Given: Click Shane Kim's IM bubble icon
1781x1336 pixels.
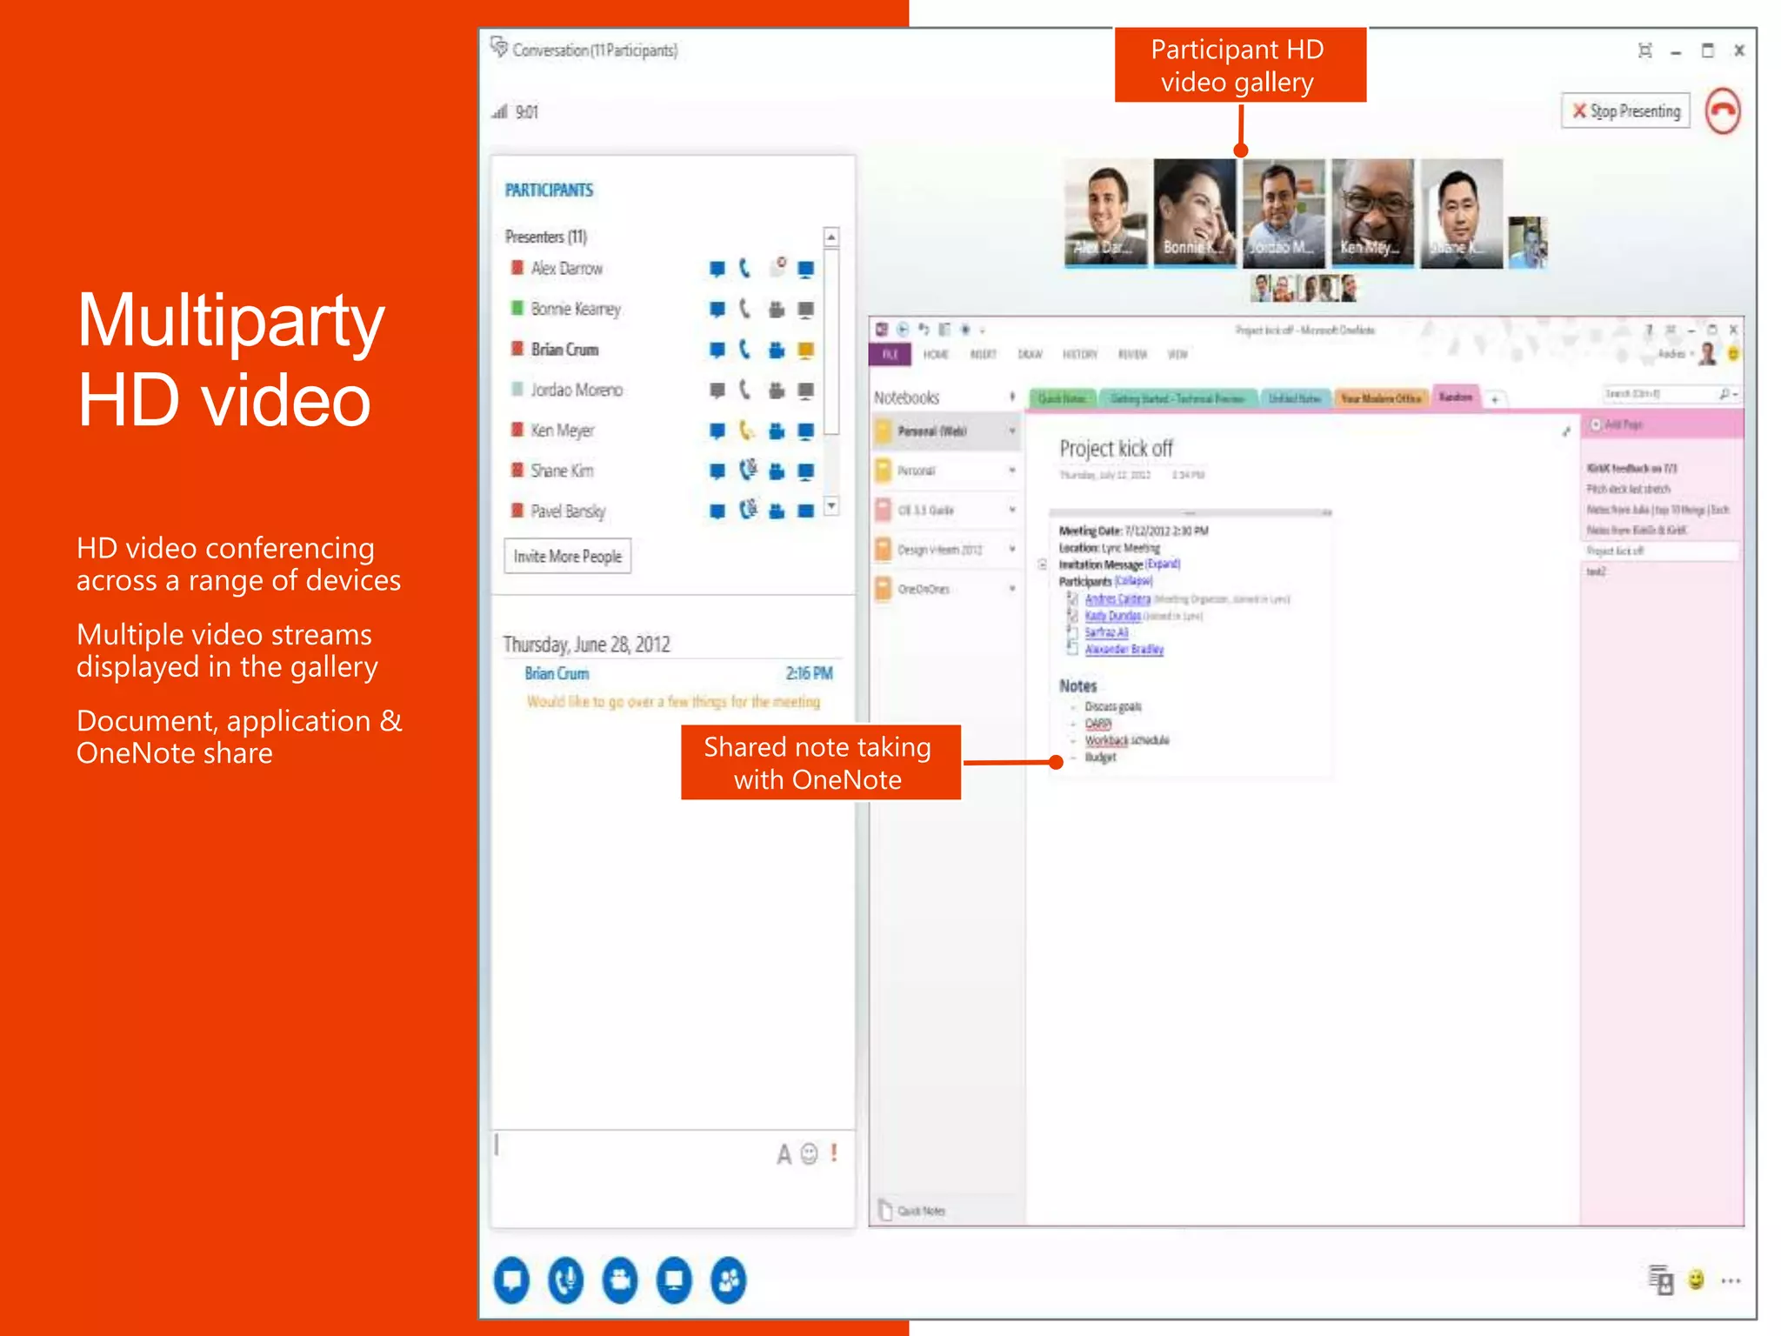Looking at the screenshot, I should pyautogui.click(x=717, y=471).
